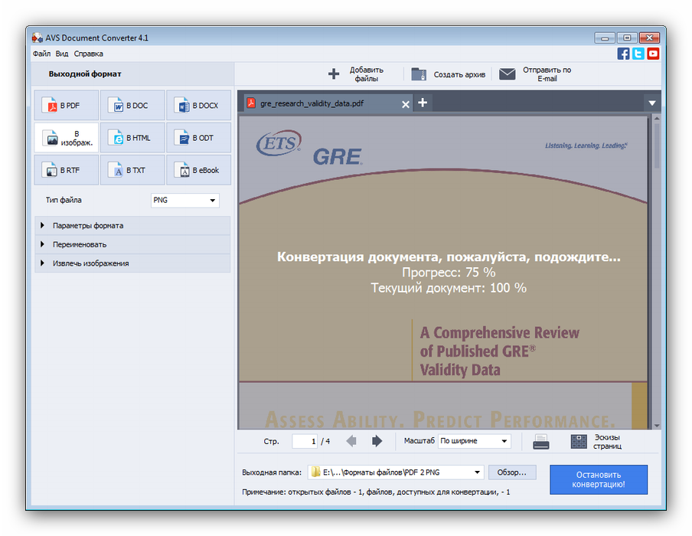Select the eBook output format
Viewport: 692px width, 536px height.
pyautogui.click(x=198, y=170)
